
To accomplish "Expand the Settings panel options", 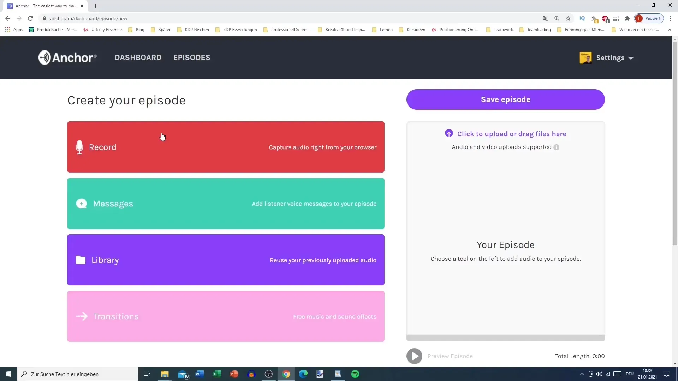I will [x=631, y=58].
